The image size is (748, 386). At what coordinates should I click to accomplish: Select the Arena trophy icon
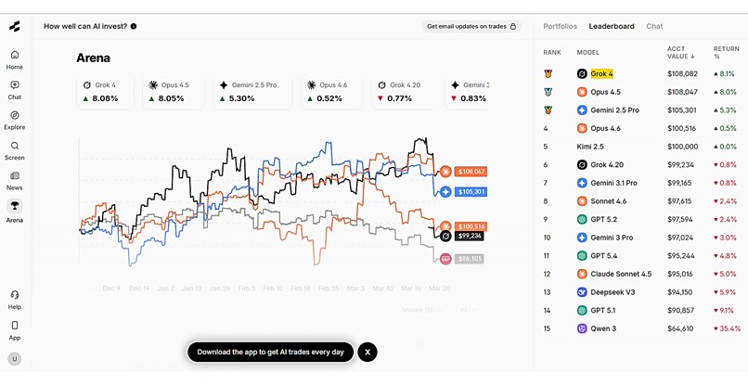coord(15,210)
